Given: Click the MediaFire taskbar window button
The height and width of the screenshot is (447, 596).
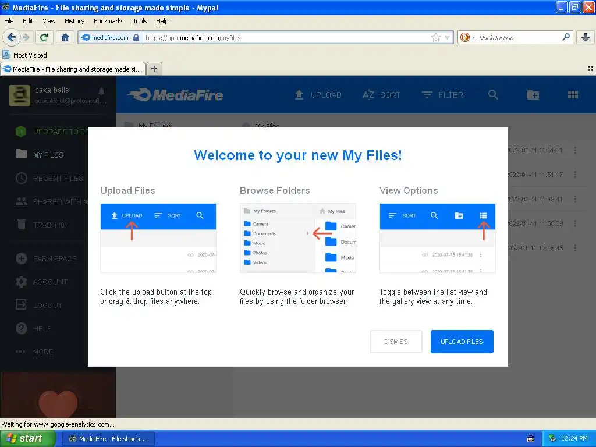Looking at the screenshot, I should [x=108, y=439].
